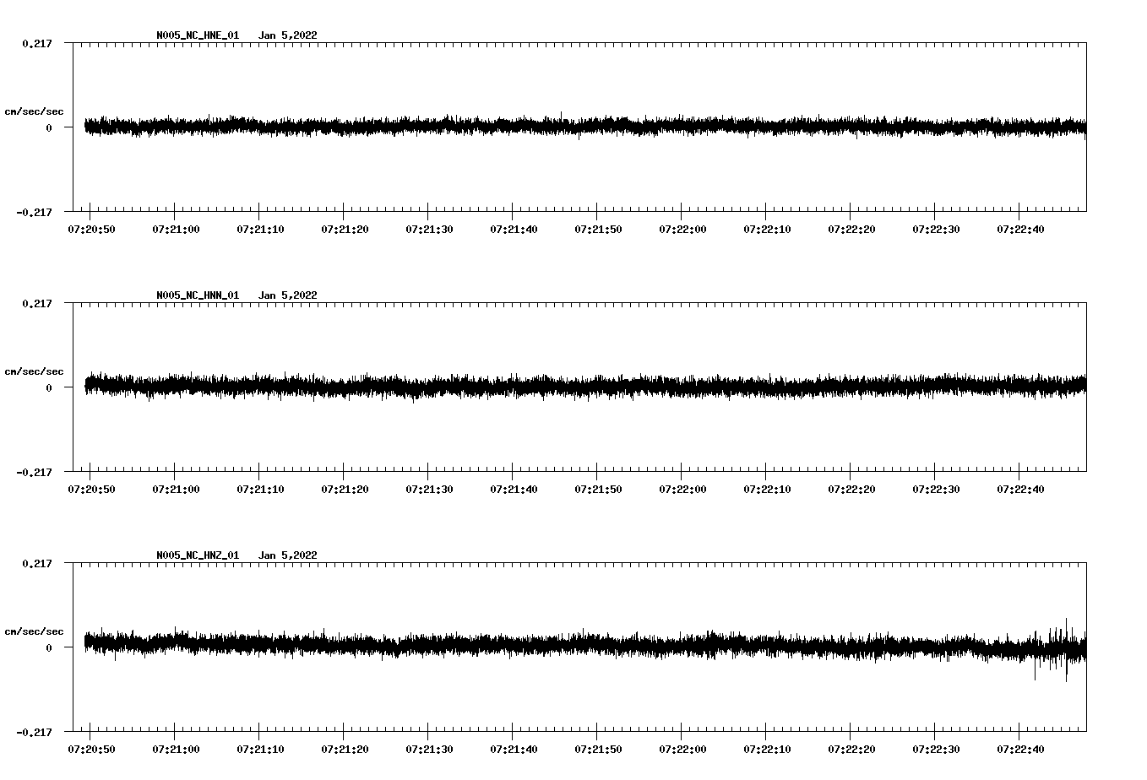Click the cm/sec/sec unit label on HNE plot

(x=34, y=111)
